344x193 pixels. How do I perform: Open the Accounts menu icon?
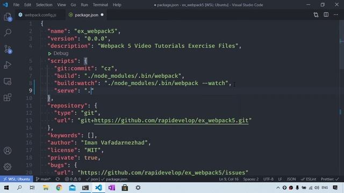click(x=8, y=151)
